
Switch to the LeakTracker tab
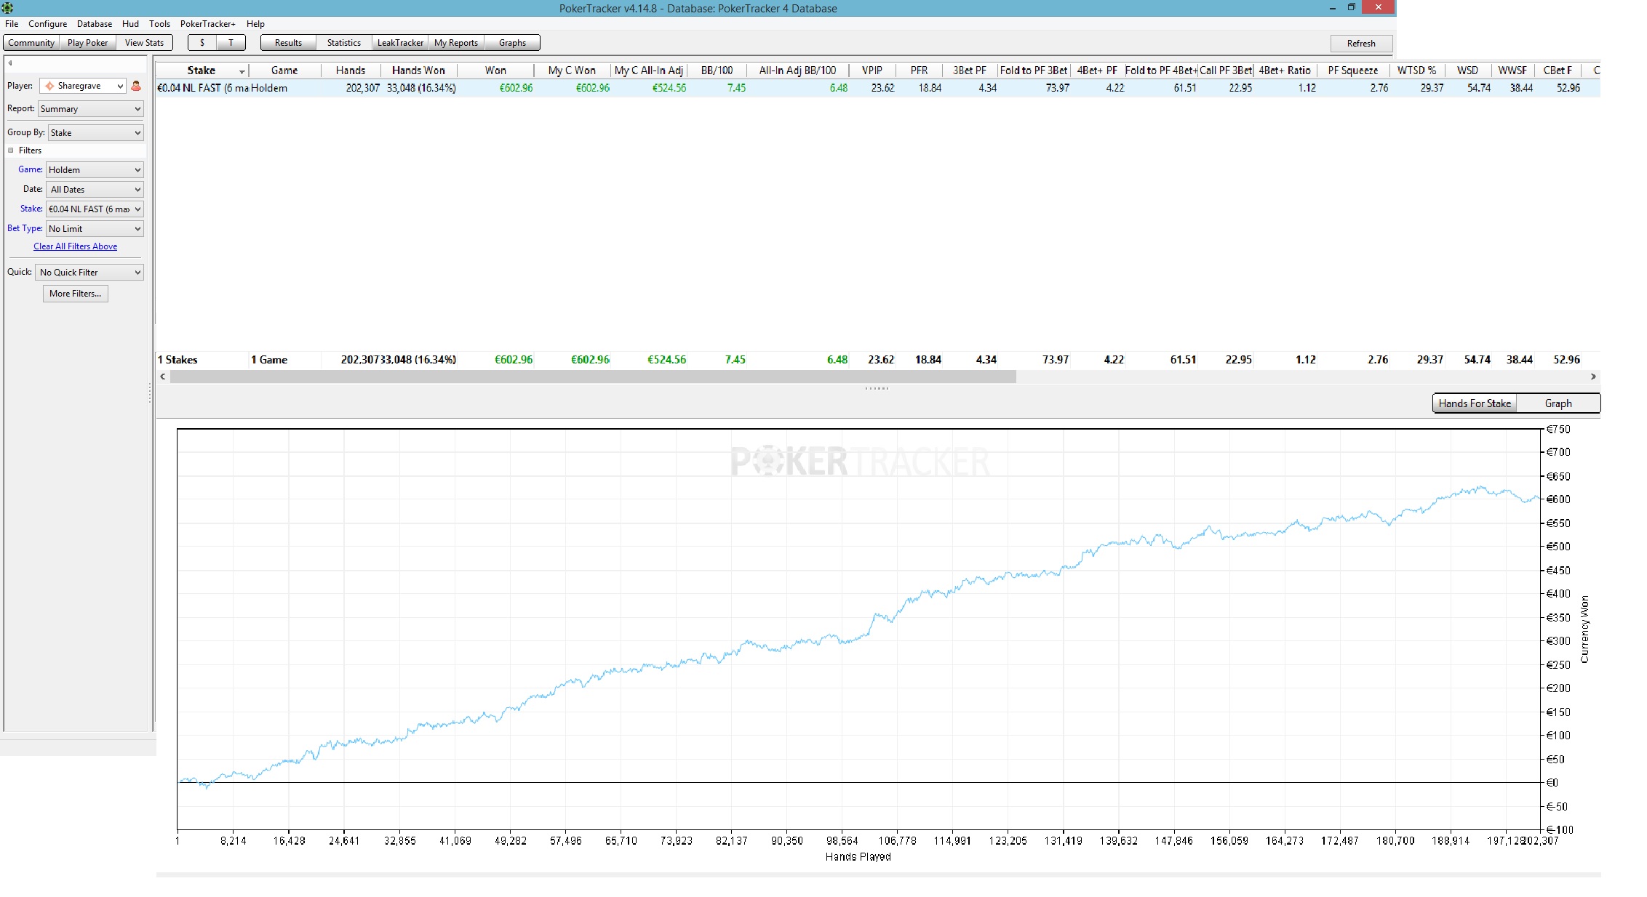click(400, 43)
